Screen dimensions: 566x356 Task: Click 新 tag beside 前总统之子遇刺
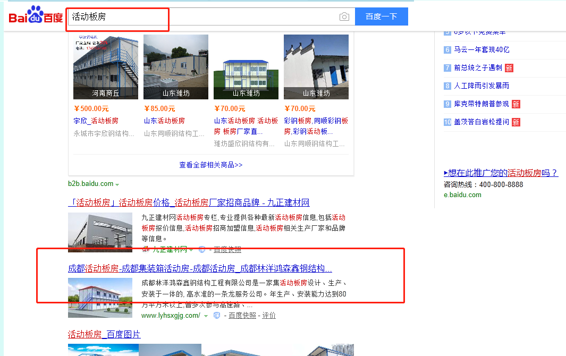(x=509, y=68)
